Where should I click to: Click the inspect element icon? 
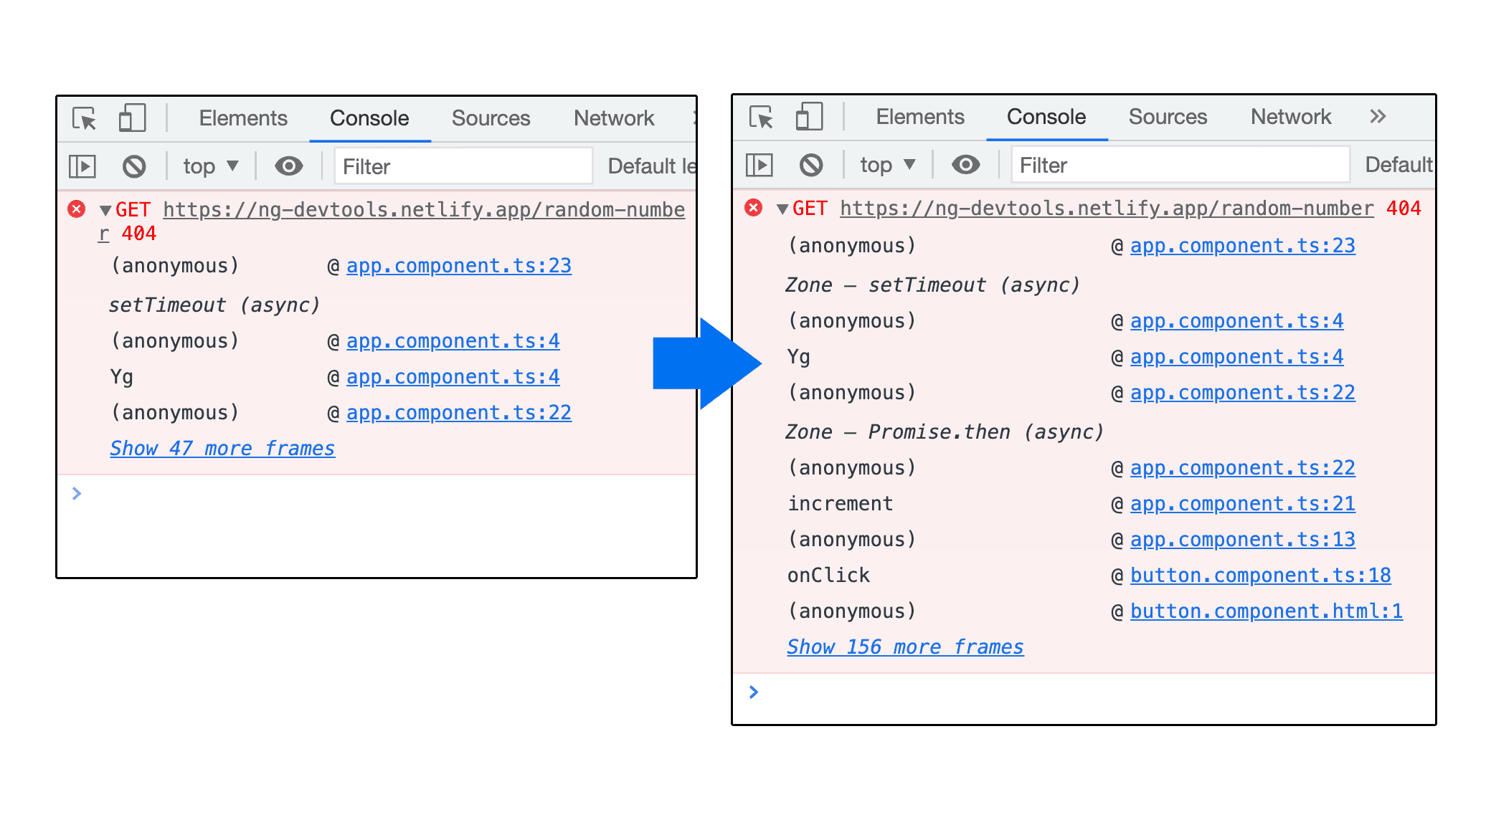[90, 118]
